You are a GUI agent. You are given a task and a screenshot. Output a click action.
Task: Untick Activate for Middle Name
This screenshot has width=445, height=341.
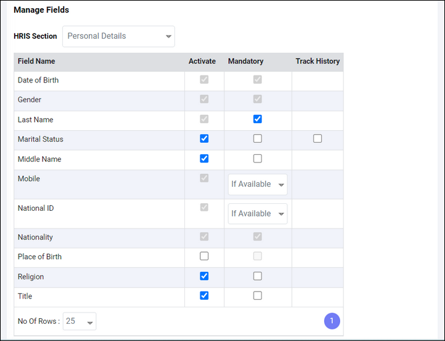pos(204,159)
